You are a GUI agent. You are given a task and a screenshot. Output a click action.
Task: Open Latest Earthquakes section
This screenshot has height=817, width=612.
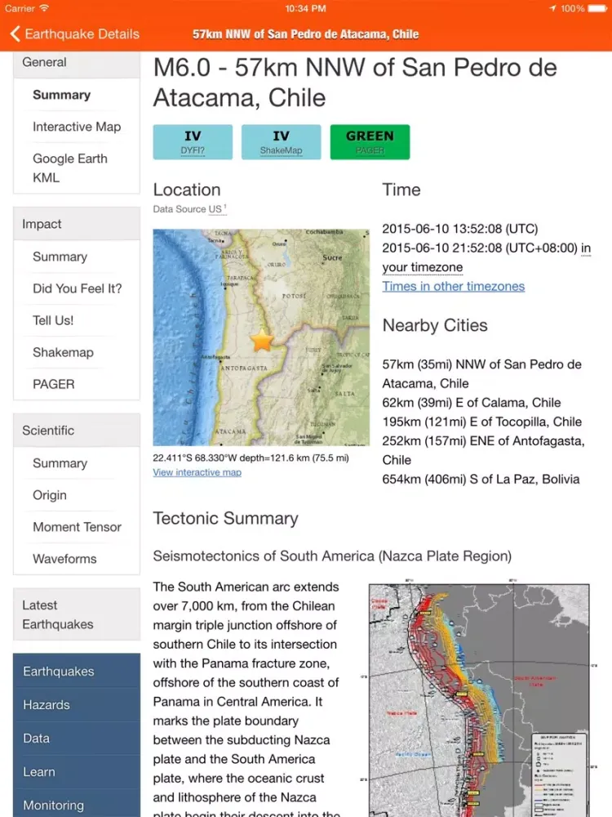pos(77,615)
